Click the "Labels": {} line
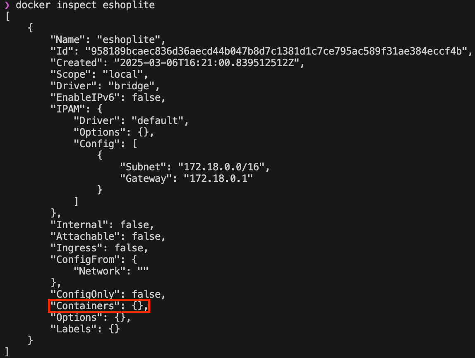 coord(85,329)
